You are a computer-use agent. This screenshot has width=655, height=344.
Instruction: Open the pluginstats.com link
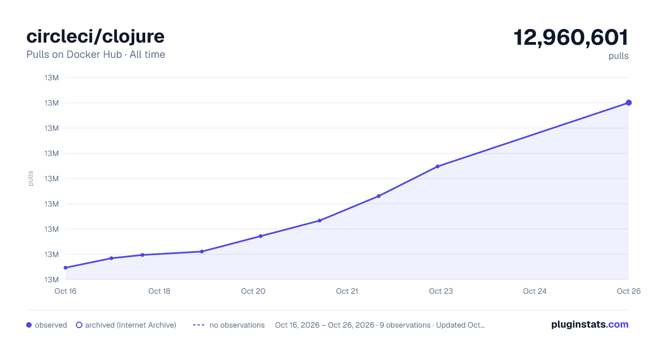[x=590, y=324]
